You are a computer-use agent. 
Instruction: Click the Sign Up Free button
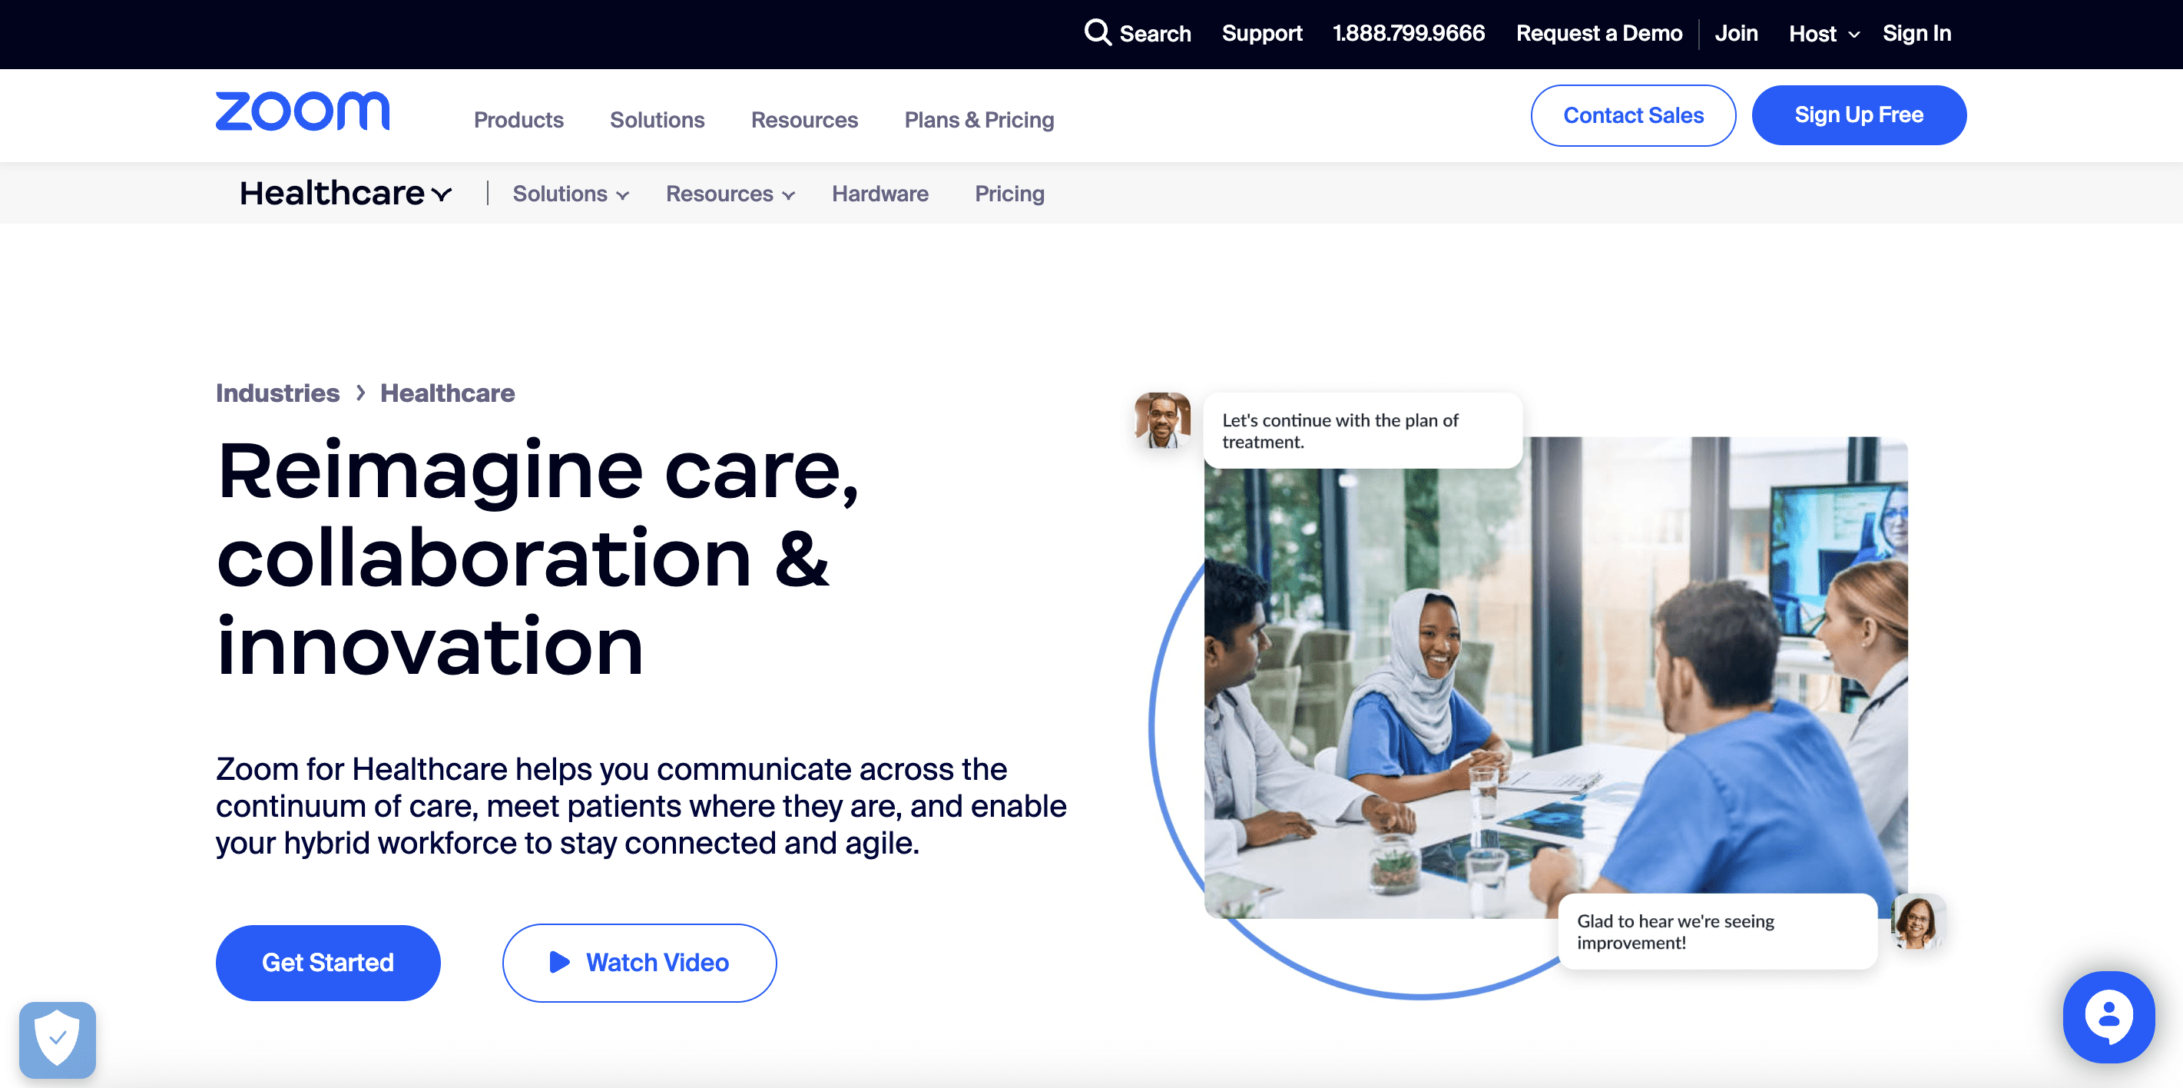pyautogui.click(x=1858, y=114)
